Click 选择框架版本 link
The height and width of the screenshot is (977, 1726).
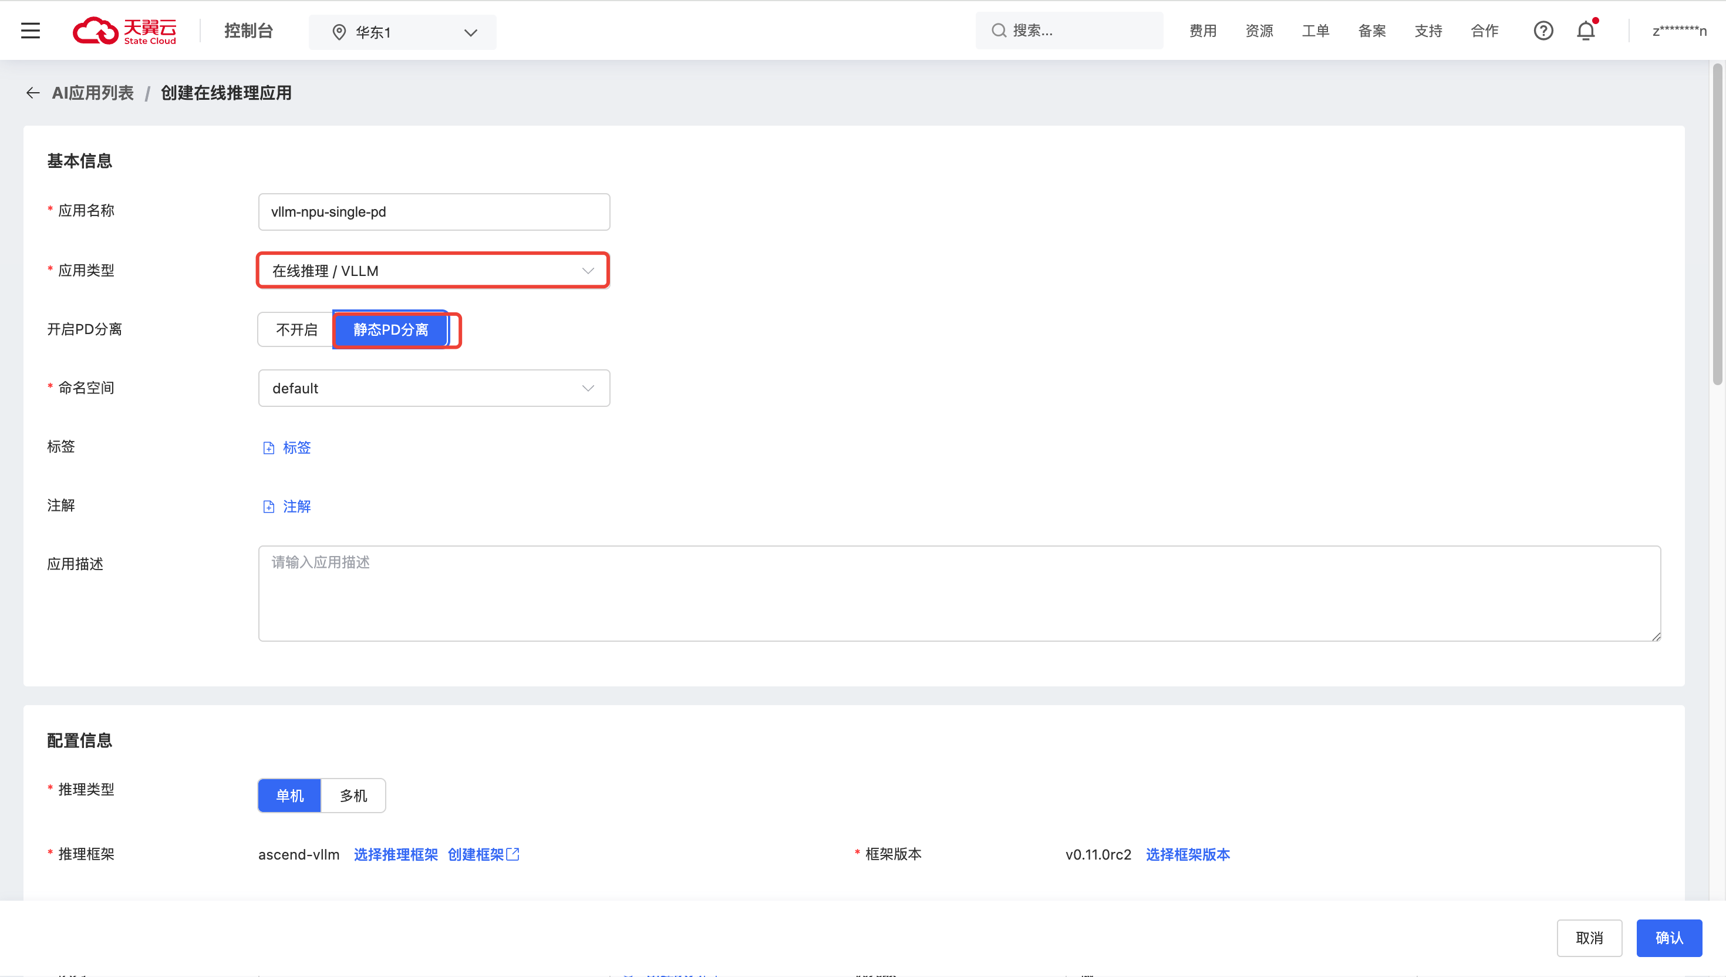(x=1187, y=854)
